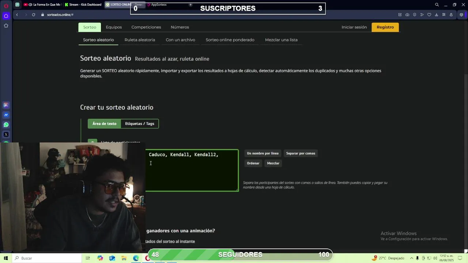Open the Opera start page home icon

tap(6, 16)
